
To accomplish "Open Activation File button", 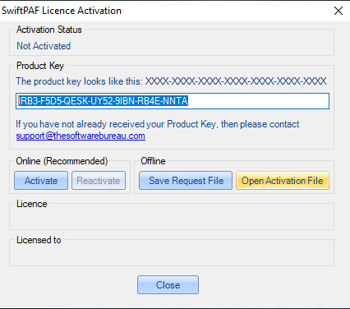I will [283, 181].
